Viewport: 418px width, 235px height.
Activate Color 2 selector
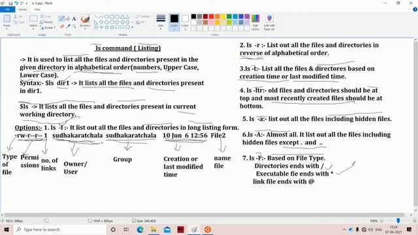[185, 22]
